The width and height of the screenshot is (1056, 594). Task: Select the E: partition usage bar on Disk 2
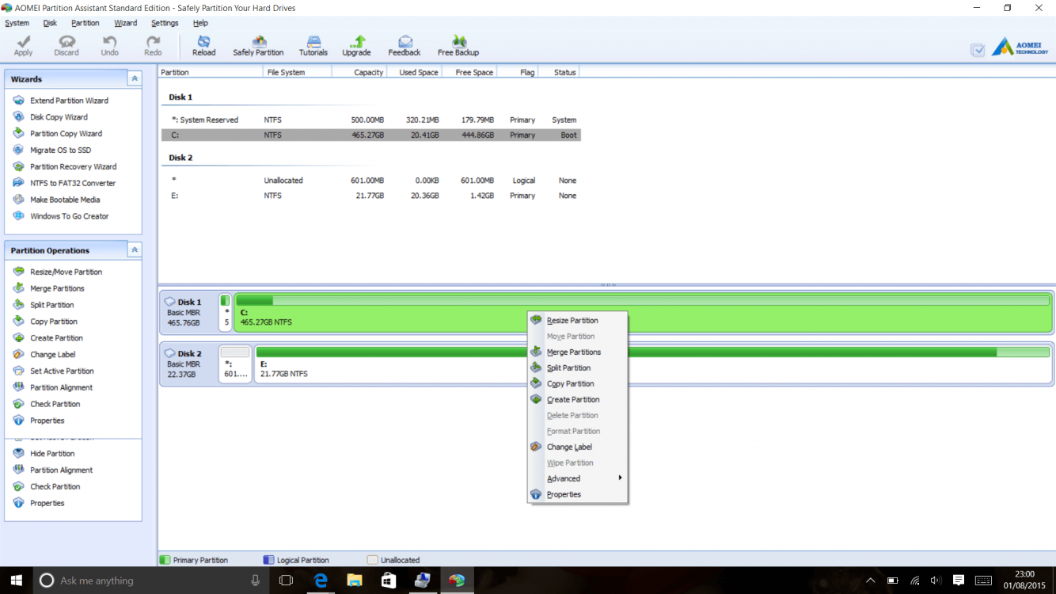[653, 352]
